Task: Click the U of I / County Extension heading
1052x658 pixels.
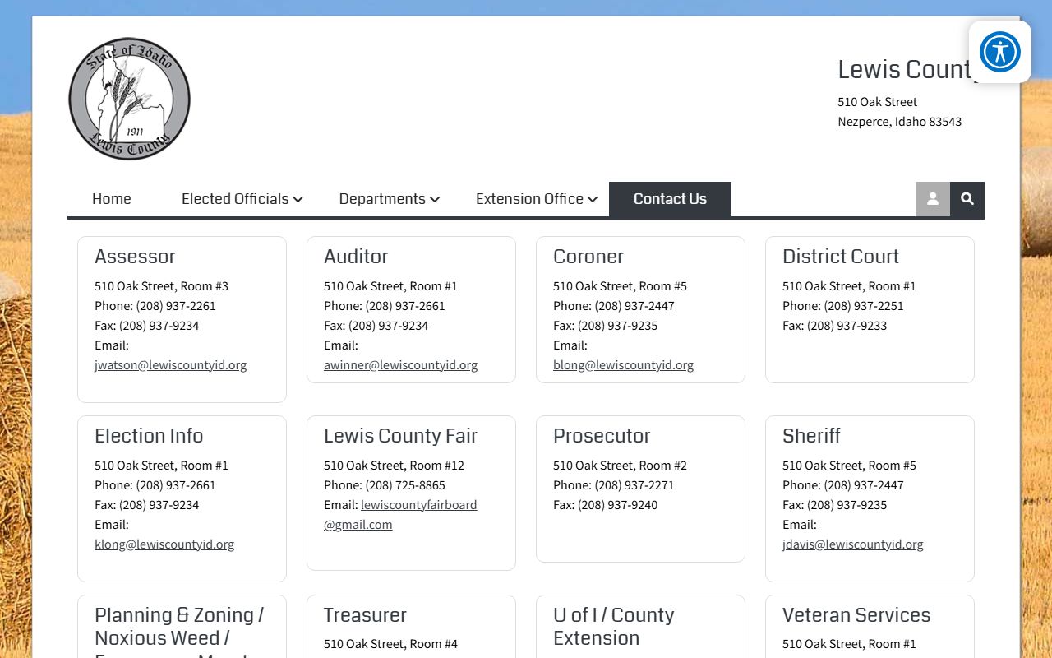Action: pyautogui.click(x=614, y=627)
